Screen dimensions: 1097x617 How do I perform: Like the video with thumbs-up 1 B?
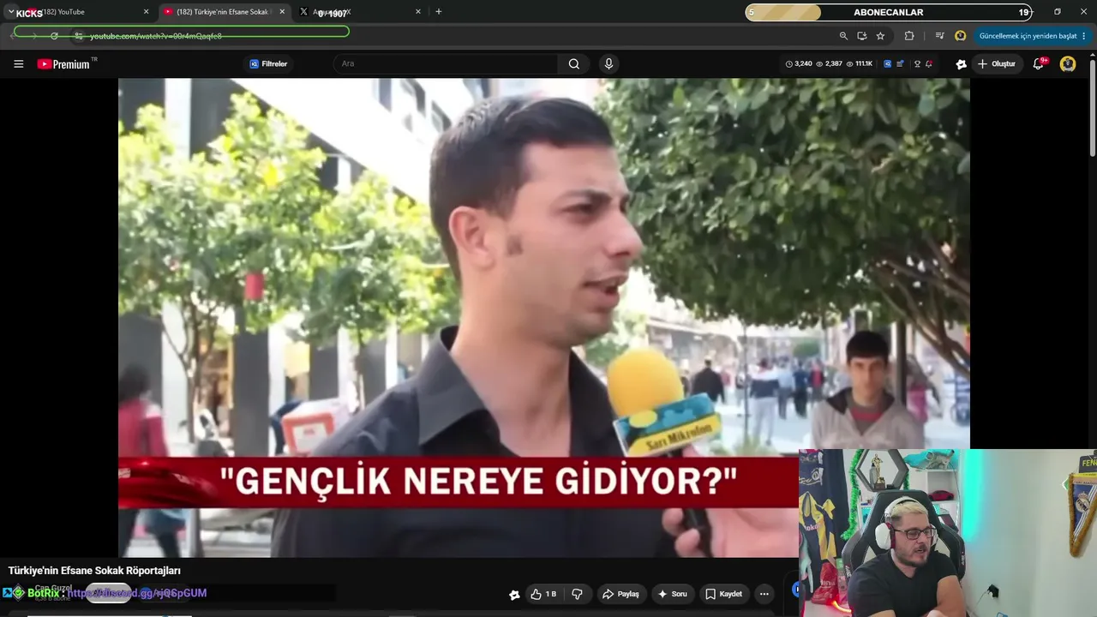click(543, 594)
